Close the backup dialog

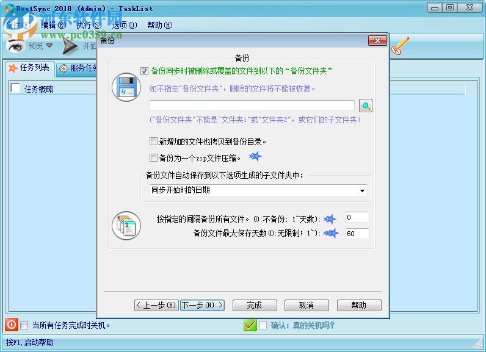(377, 40)
